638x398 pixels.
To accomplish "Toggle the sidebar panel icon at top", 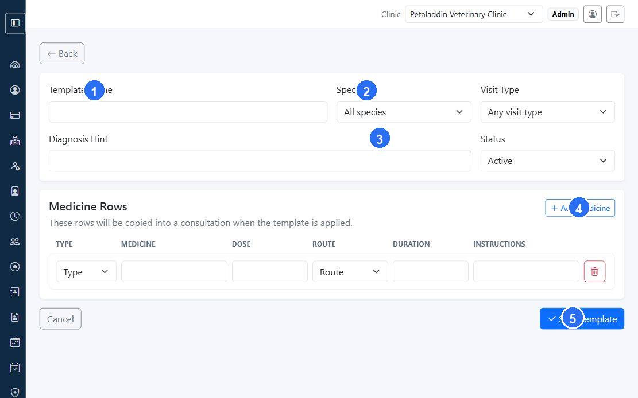I will (x=15, y=23).
